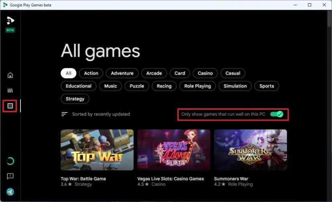Open the send feedback icon

click(x=10, y=176)
